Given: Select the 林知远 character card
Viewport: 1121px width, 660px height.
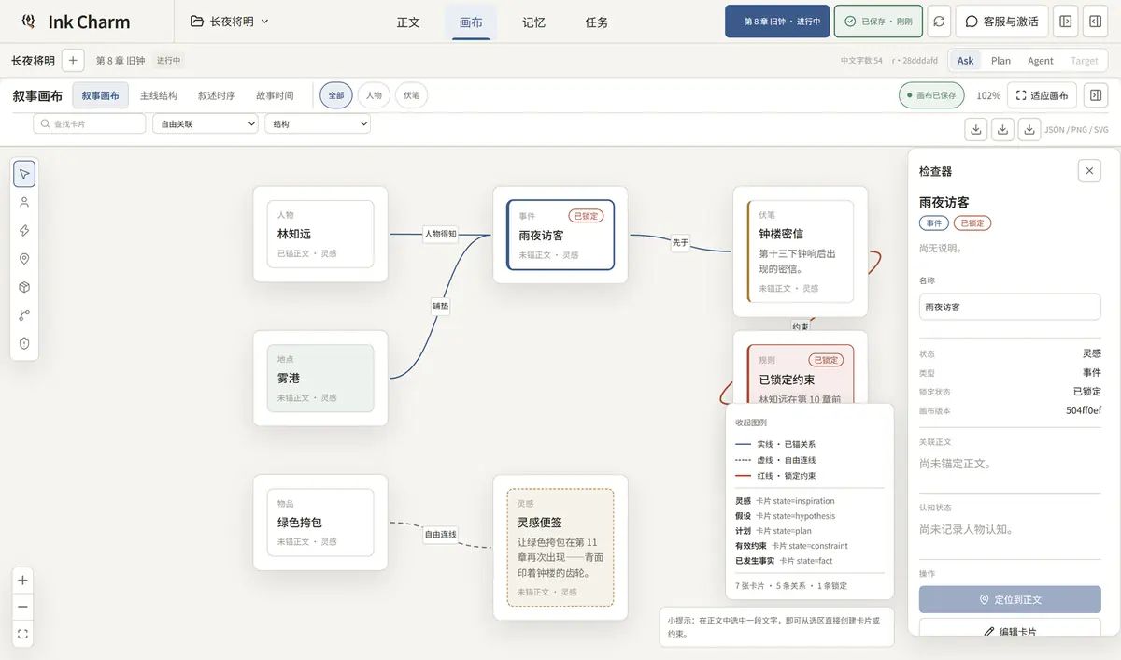Looking at the screenshot, I should [320, 234].
